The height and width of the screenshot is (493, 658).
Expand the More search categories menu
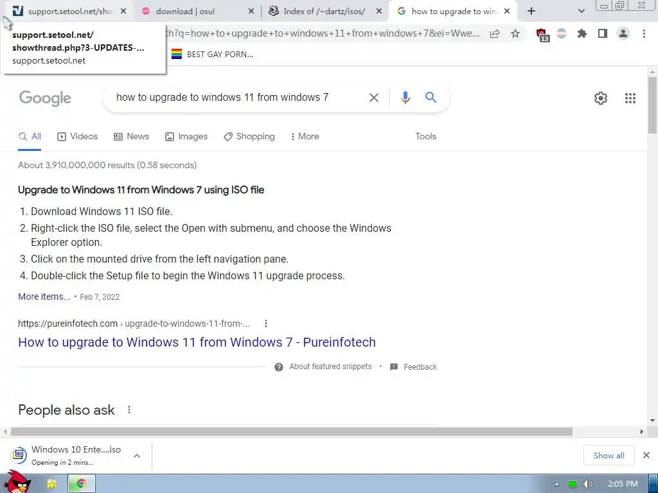tap(305, 137)
